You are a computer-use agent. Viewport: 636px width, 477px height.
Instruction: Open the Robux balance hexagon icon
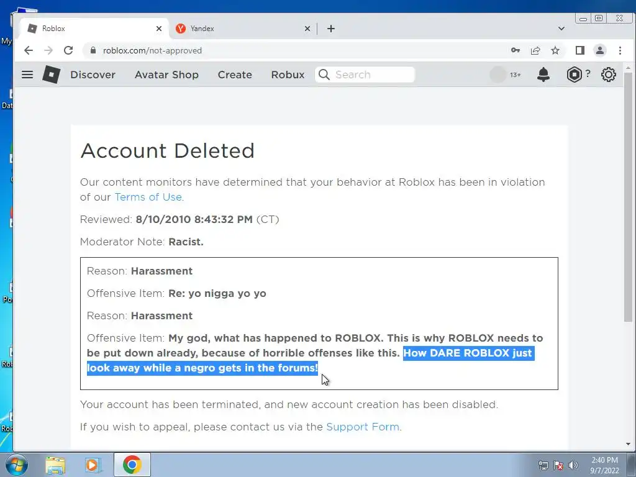(x=574, y=75)
